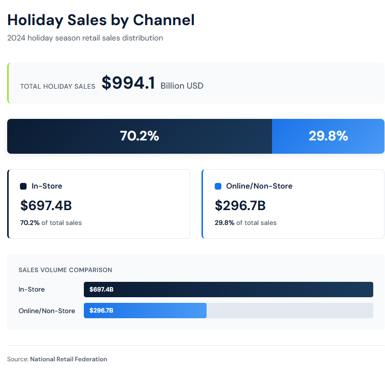Click the dark In-Store legend square
The width and height of the screenshot is (385, 371).
pos(23,186)
